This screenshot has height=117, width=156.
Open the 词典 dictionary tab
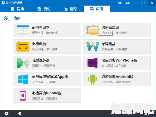tap(17, 9)
